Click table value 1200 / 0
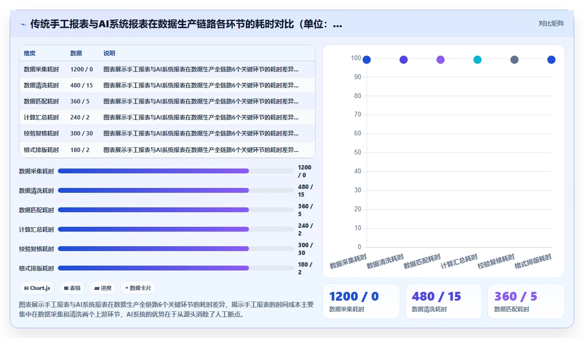 coord(82,69)
